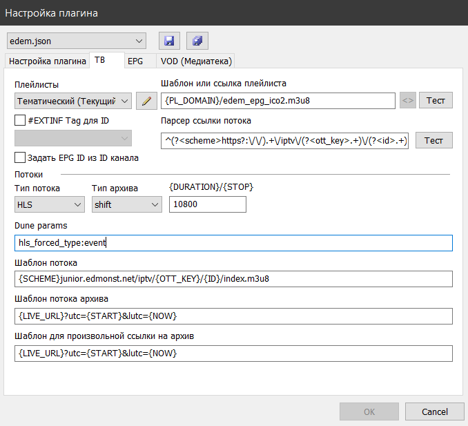The image size is (468, 426).
Task: Click the произвольной ссылки на архив field
Action: pyautogui.click(x=234, y=354)
